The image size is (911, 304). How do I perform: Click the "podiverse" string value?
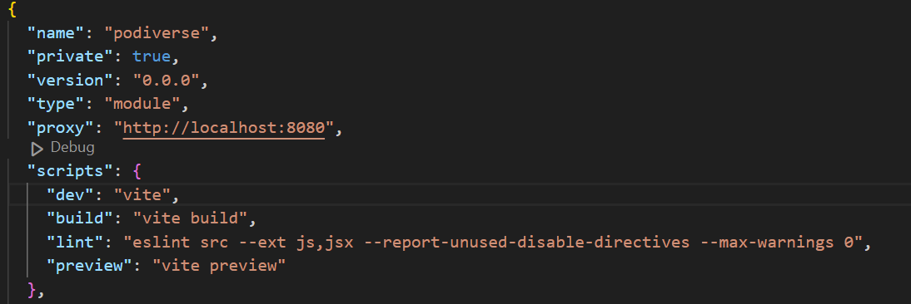156,33
